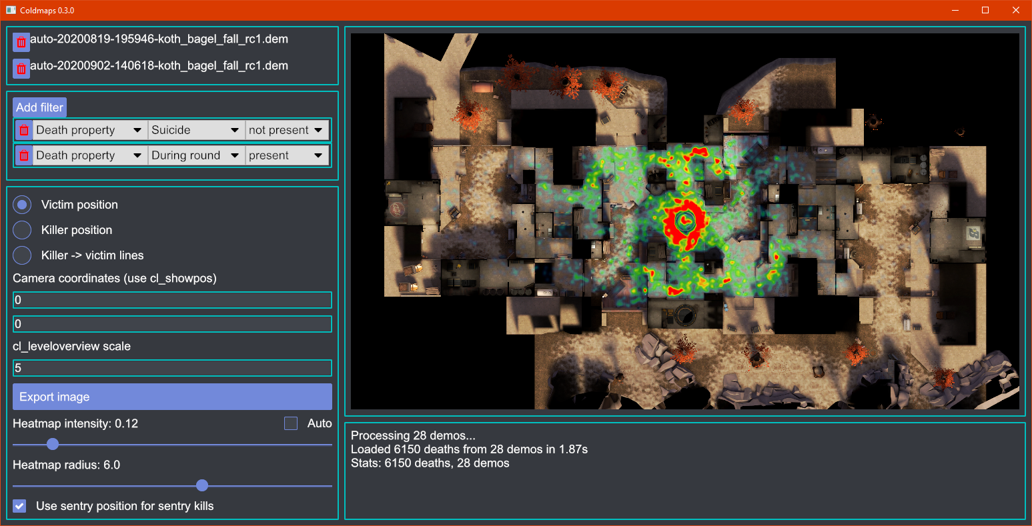Open Death property dropdown in the Suicide row

coord(90,130)
